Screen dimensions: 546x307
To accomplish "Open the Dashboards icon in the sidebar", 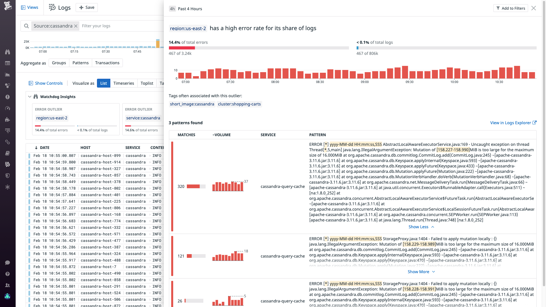I will 8,63.
